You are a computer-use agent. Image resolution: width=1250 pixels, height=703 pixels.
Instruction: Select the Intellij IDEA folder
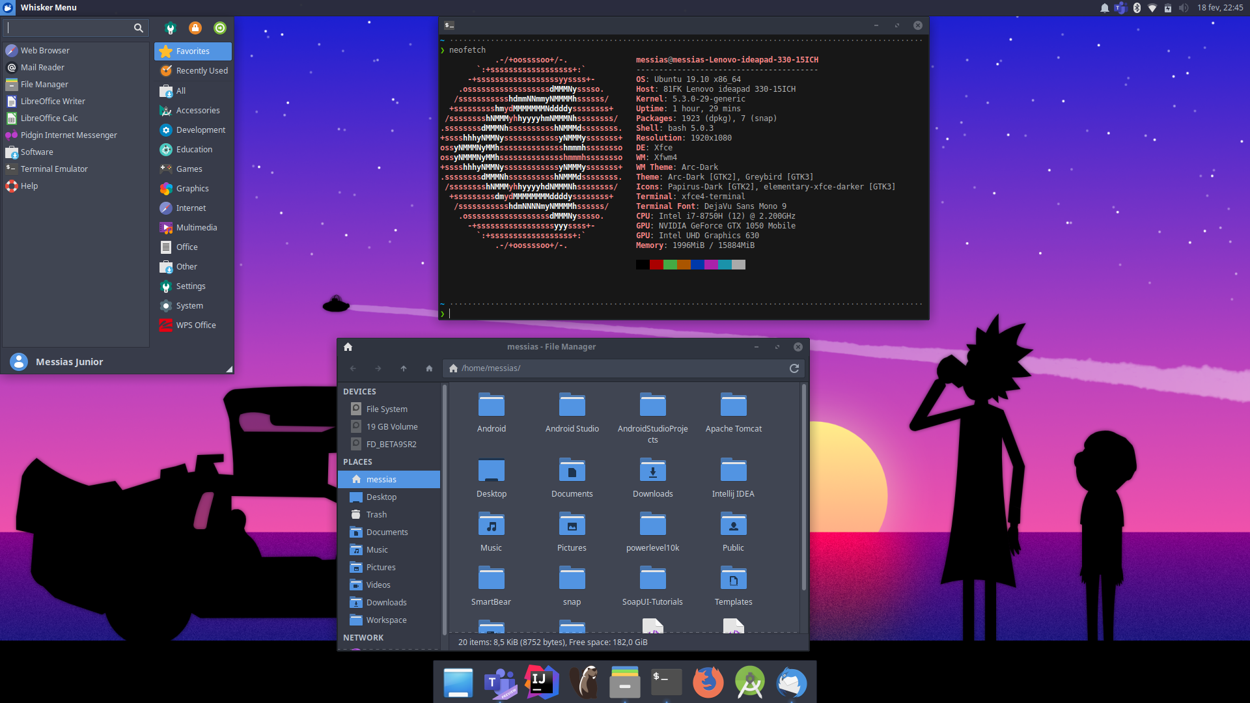(734, 477)
